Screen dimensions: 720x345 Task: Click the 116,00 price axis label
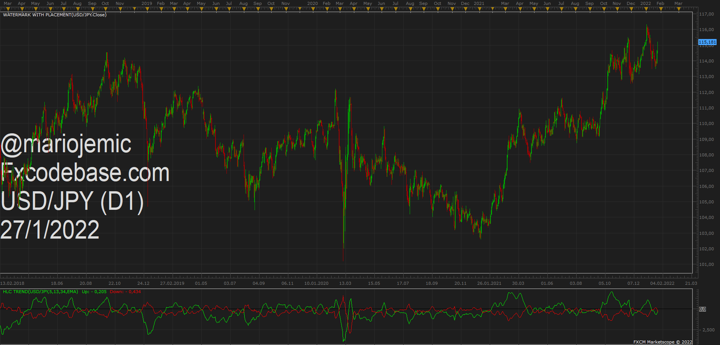(x=706, y=30)
